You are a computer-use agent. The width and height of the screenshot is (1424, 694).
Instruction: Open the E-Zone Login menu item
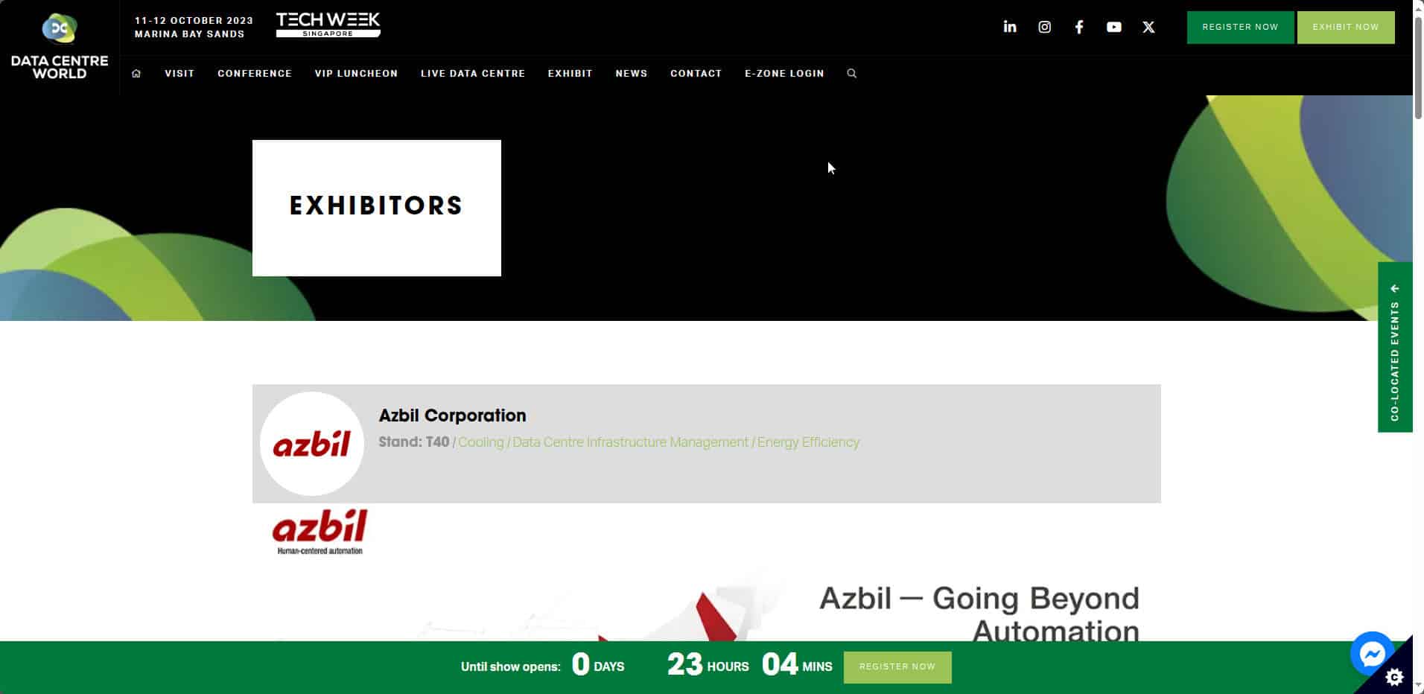[784, 73]
